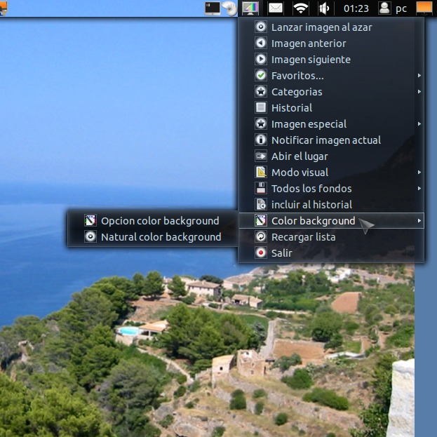437x437 pixels.
Task: Click the wallpaper changer monitor tray icon
Action: (x=250, y=8)
